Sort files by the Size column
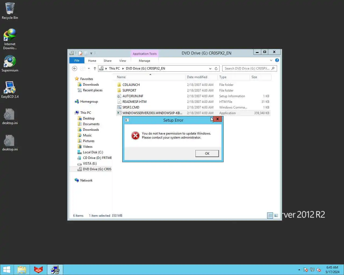Image resolution: width=344 pixels, height=275 pixels. (260, 77)
